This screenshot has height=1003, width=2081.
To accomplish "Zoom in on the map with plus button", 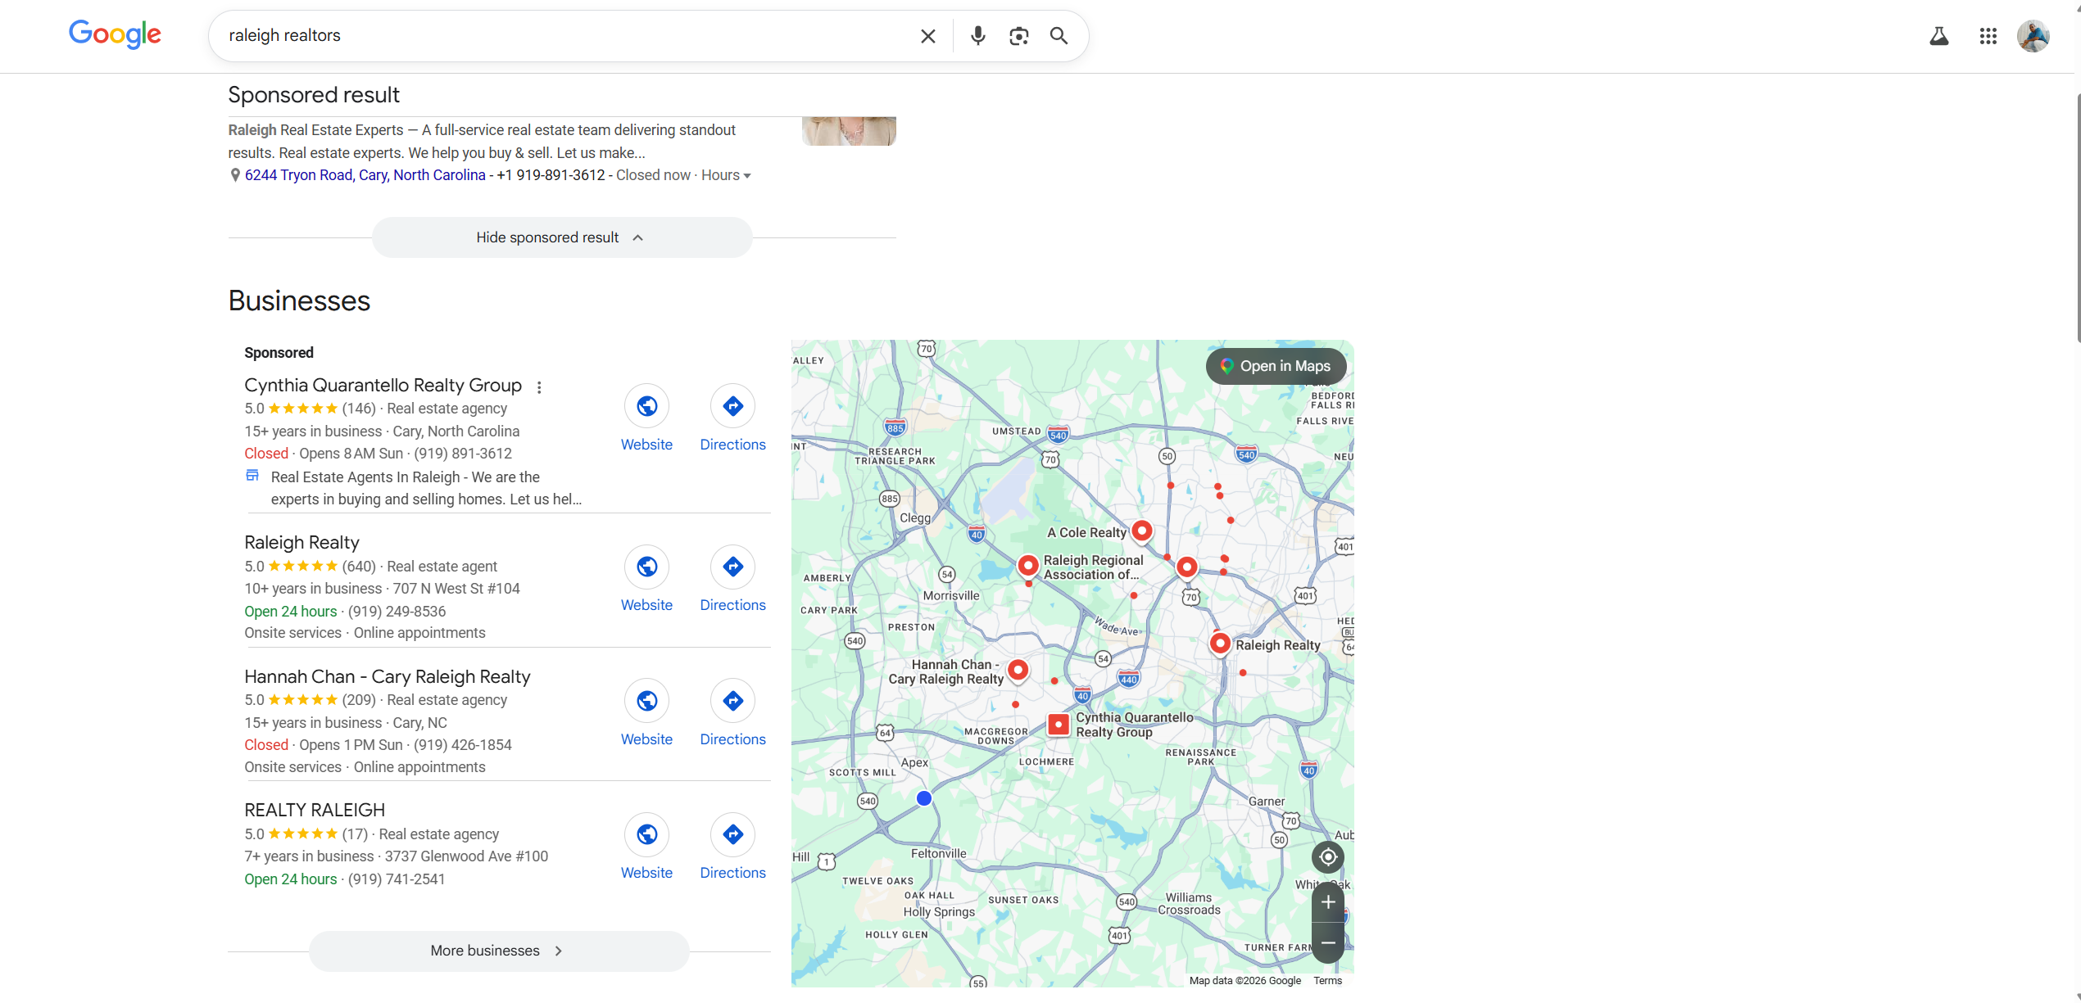I will (x=1328, y=902).
